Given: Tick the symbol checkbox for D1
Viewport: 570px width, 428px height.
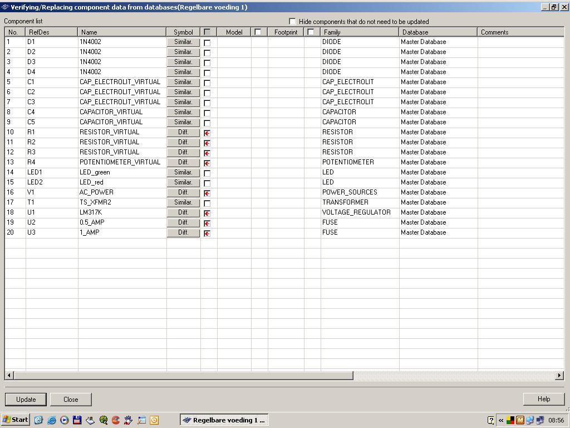Looking at the screenshot, I should coord(207,43).
